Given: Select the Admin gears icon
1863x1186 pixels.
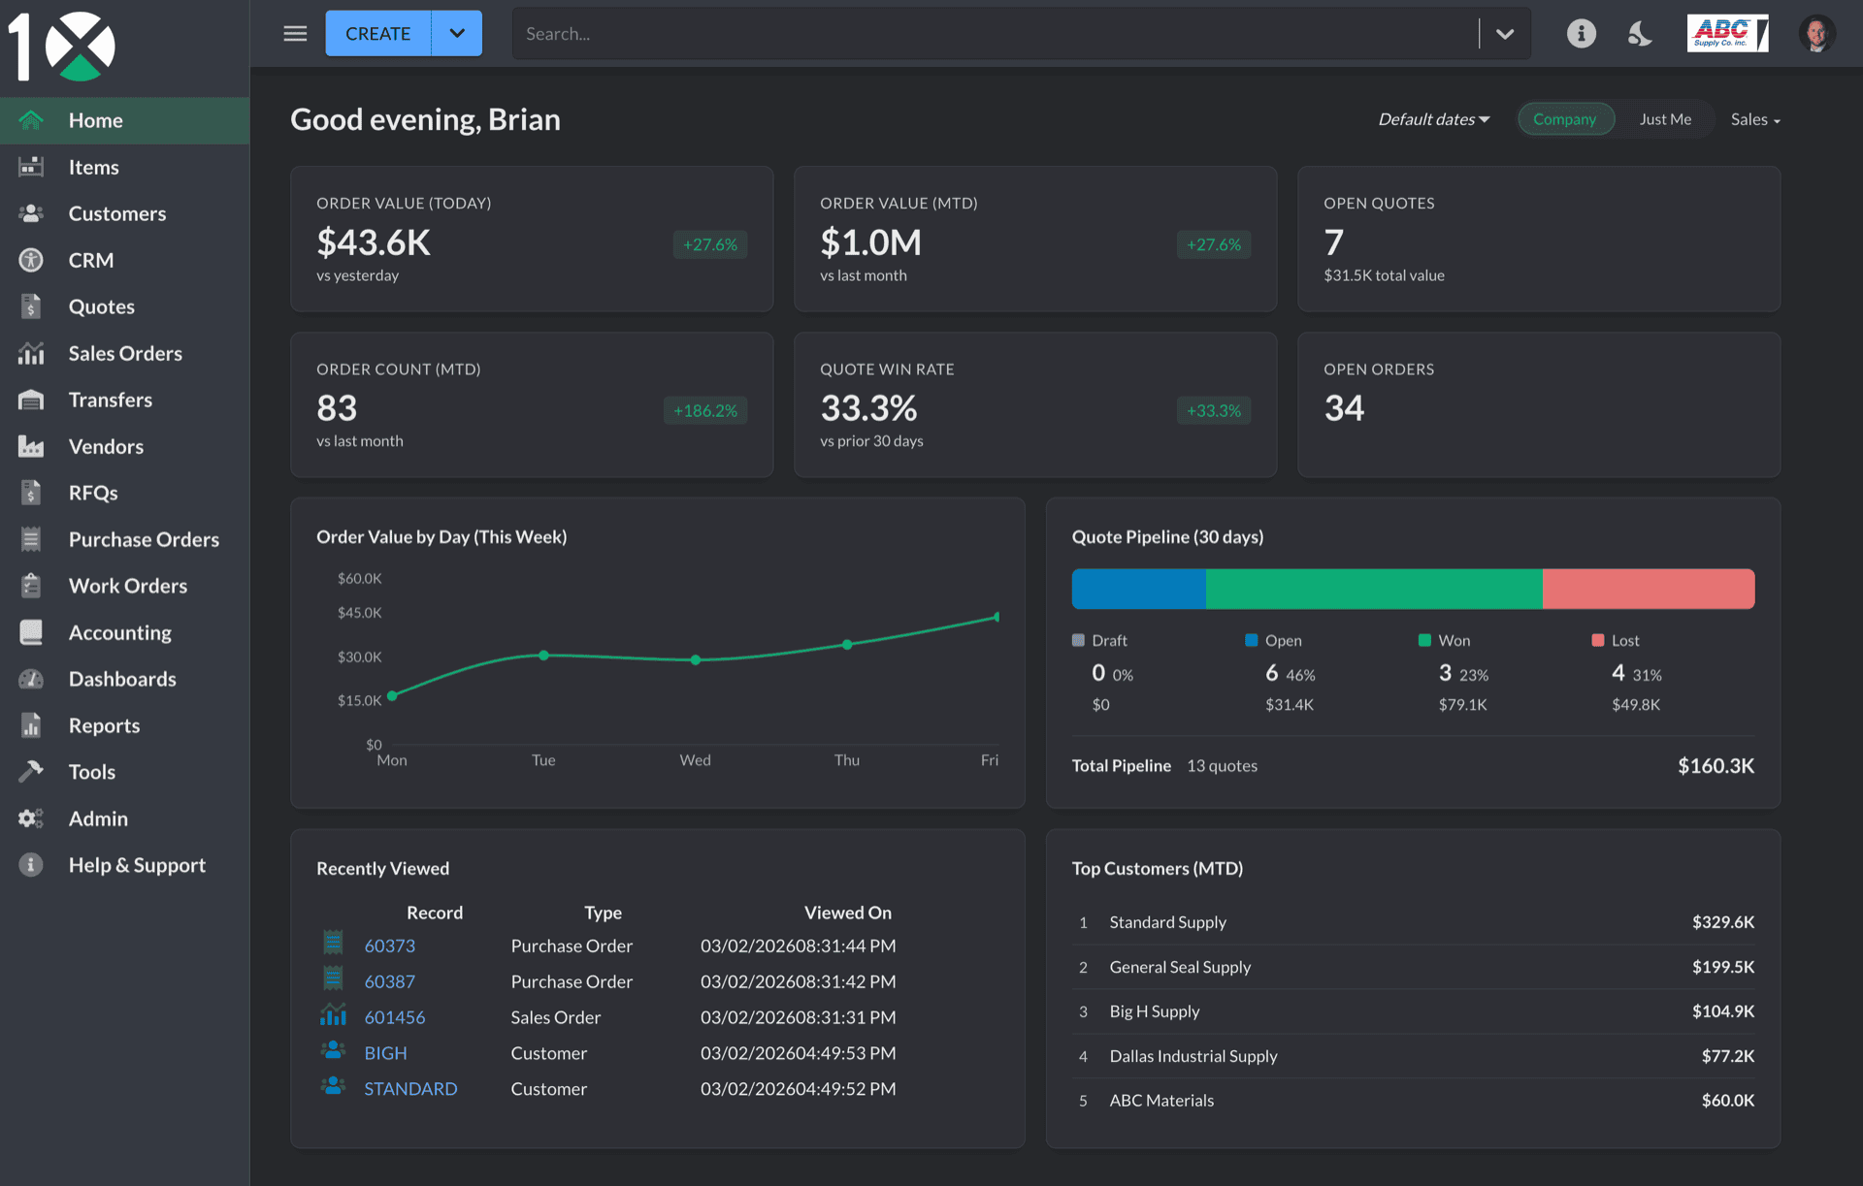Looking at the screenshot, I should [31, 818].
